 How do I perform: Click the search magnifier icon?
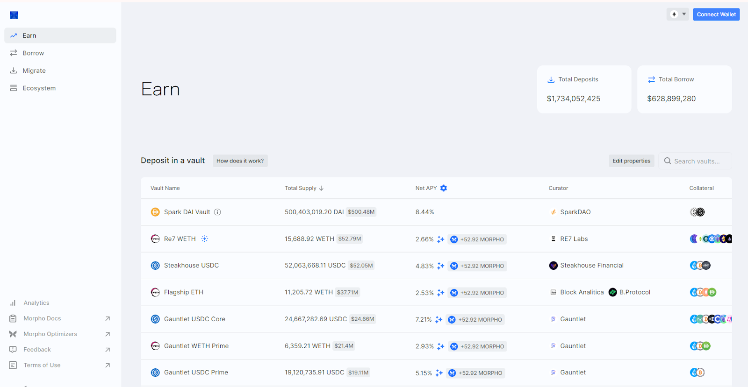[x=668, y=161]
